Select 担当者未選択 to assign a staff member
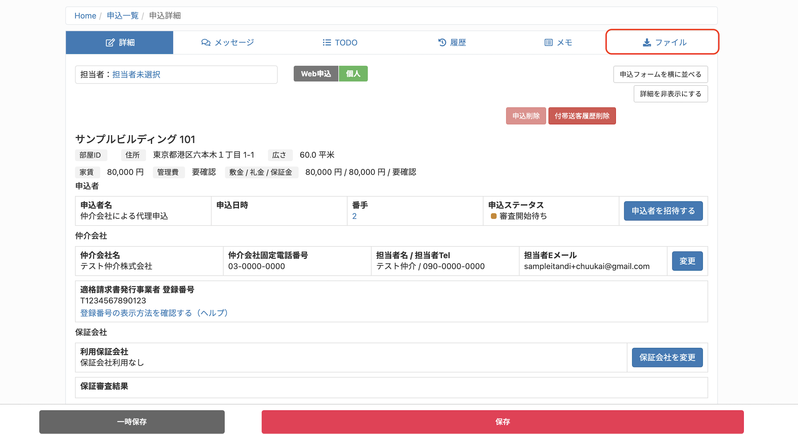798x434 pixels. coord(136,74)
